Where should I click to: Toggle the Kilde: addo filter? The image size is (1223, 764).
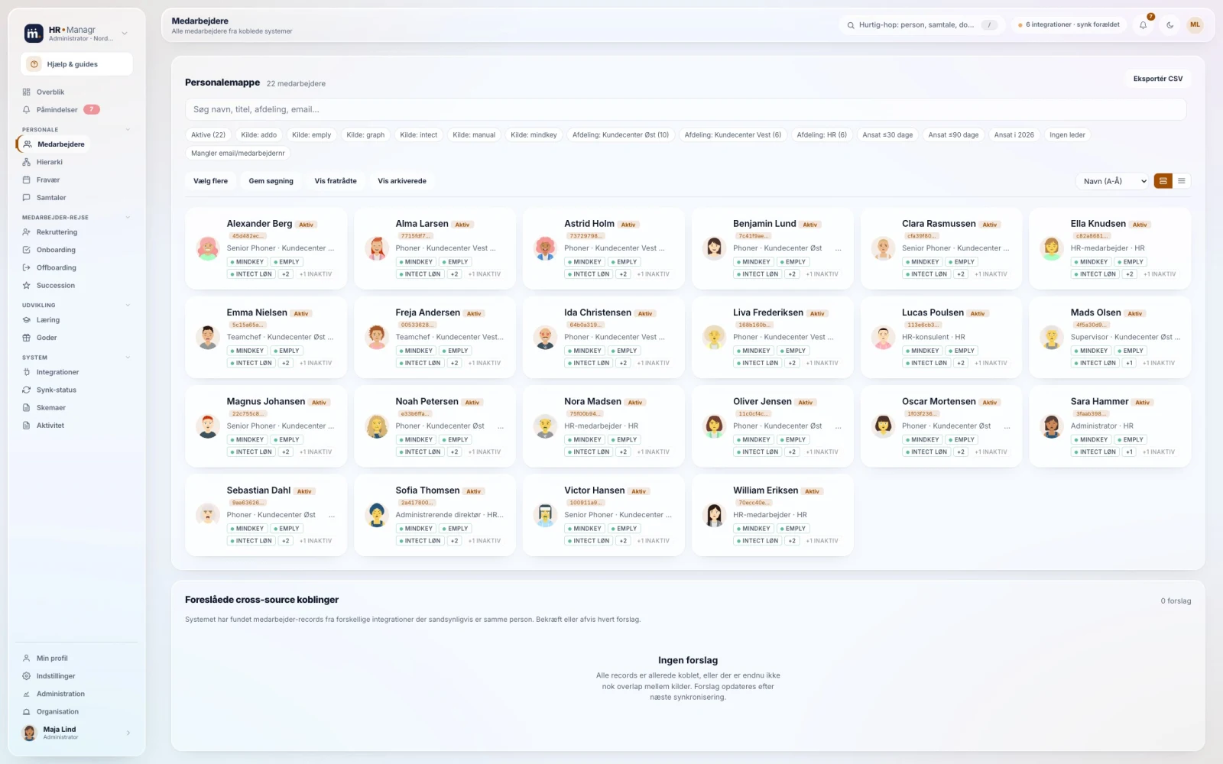click(x=259, y=134)
